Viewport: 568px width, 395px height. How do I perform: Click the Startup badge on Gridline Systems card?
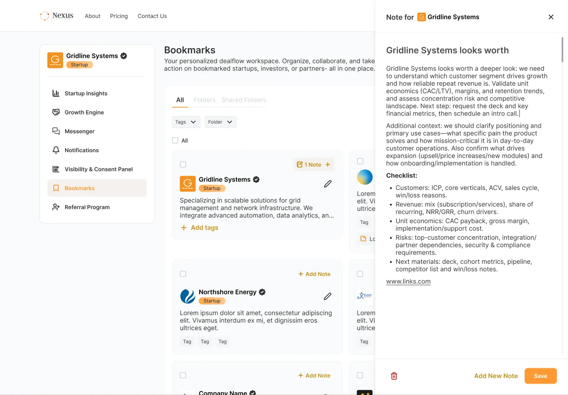pos(212,189)
